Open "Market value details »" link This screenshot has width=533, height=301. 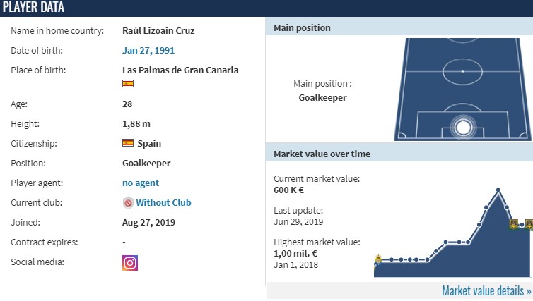click(486, 290)
